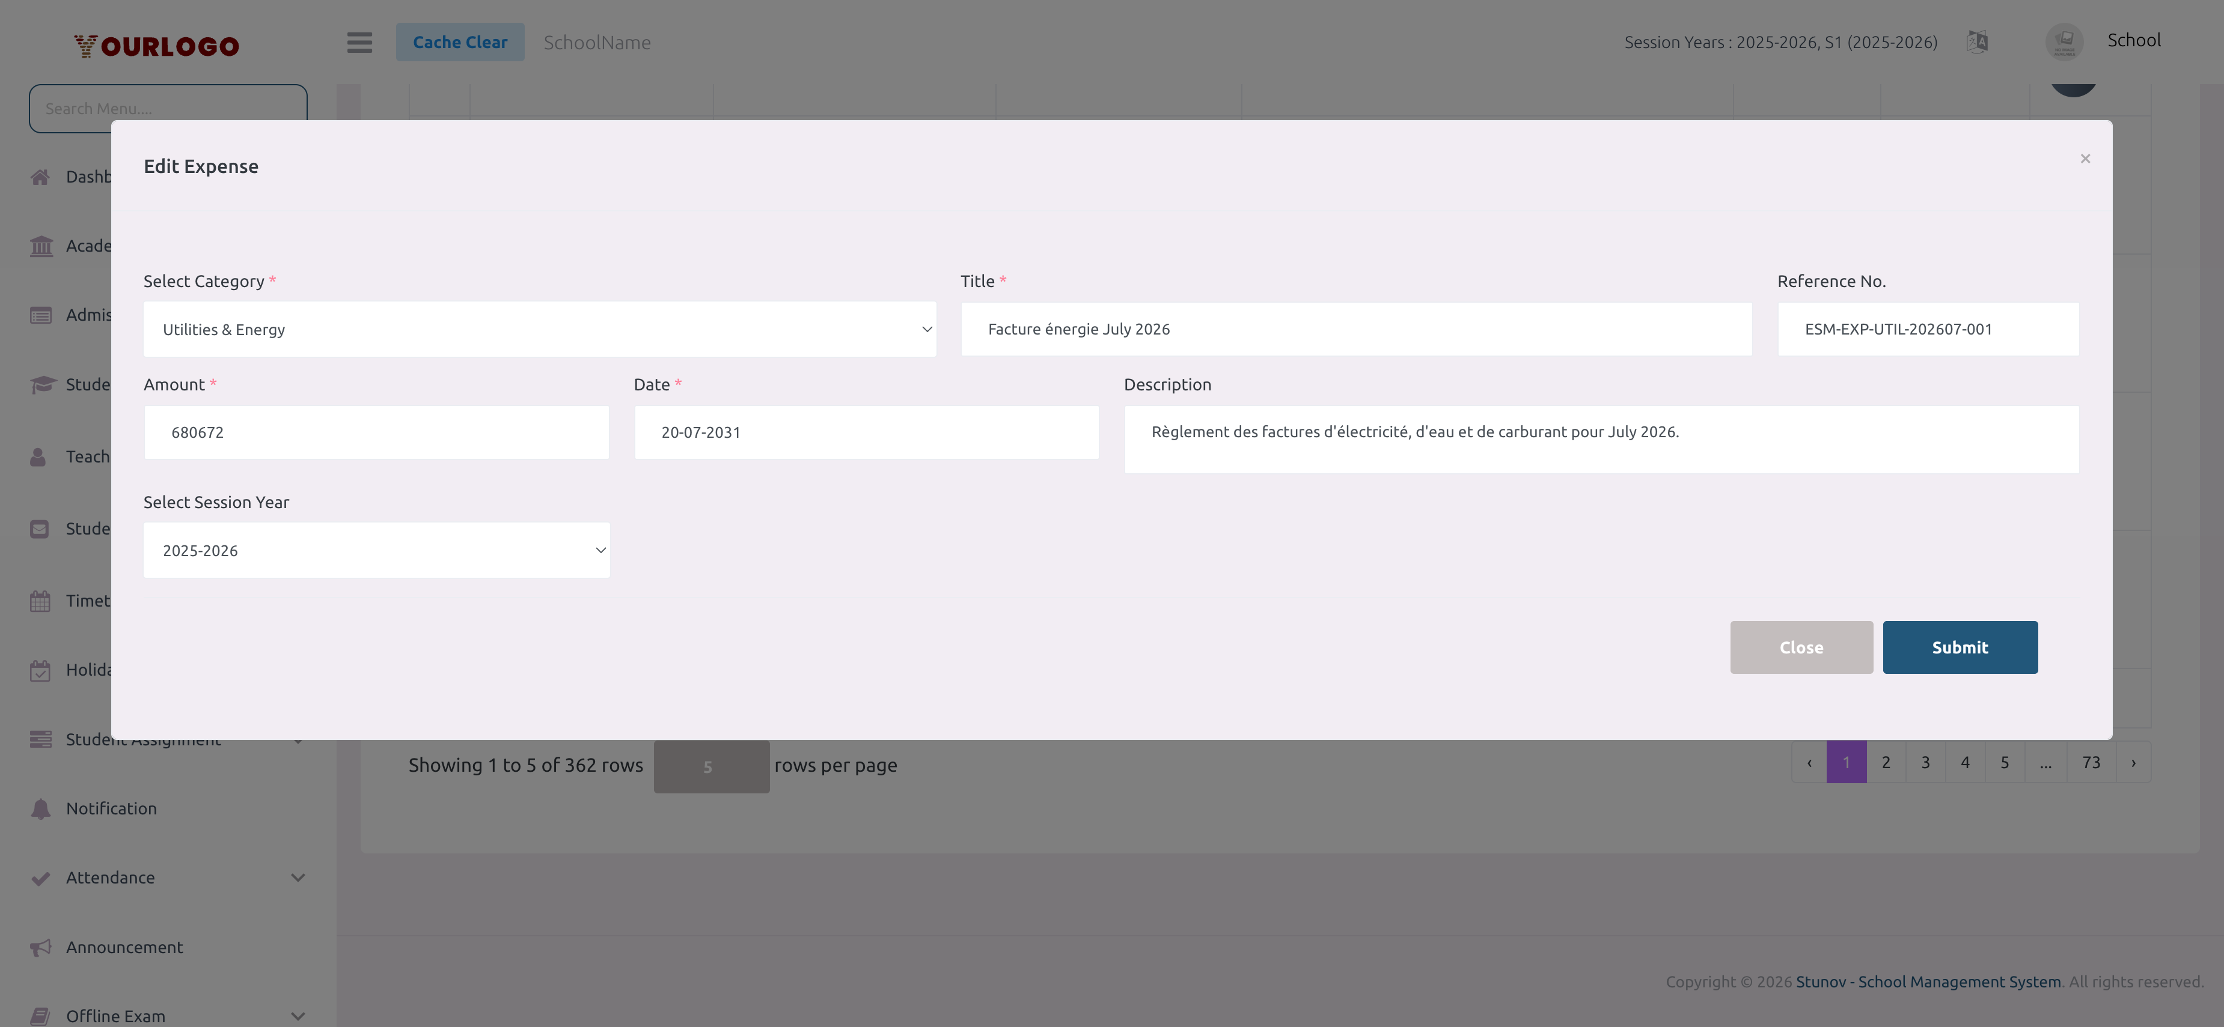Click inside the Search Menu field
The height and width of the screenshot is (1027, 2224).
168,108
